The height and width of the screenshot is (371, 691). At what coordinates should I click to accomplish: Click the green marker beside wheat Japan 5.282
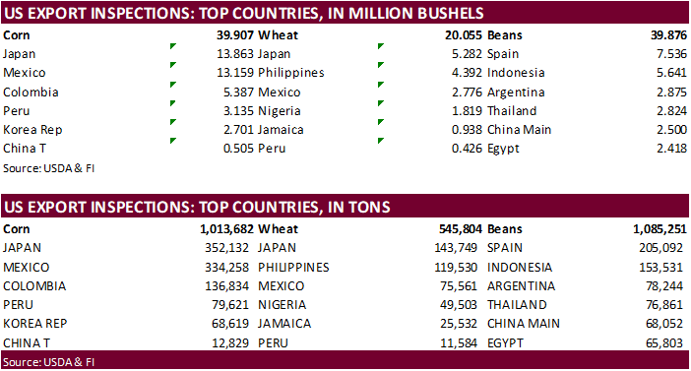(381, 46)
